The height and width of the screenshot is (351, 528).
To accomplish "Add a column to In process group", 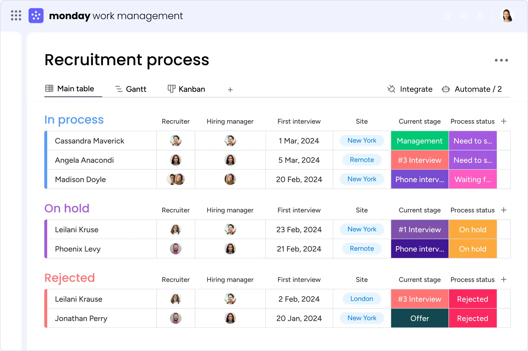I will (503, 121).
